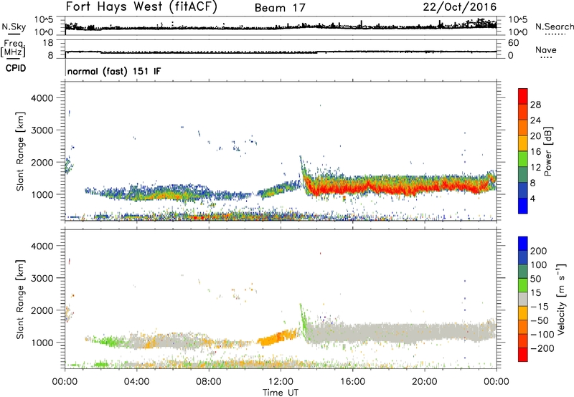The image size is (574, 397).
Task: Select the '4000' tick on the power panel
Action: point(42,98)
